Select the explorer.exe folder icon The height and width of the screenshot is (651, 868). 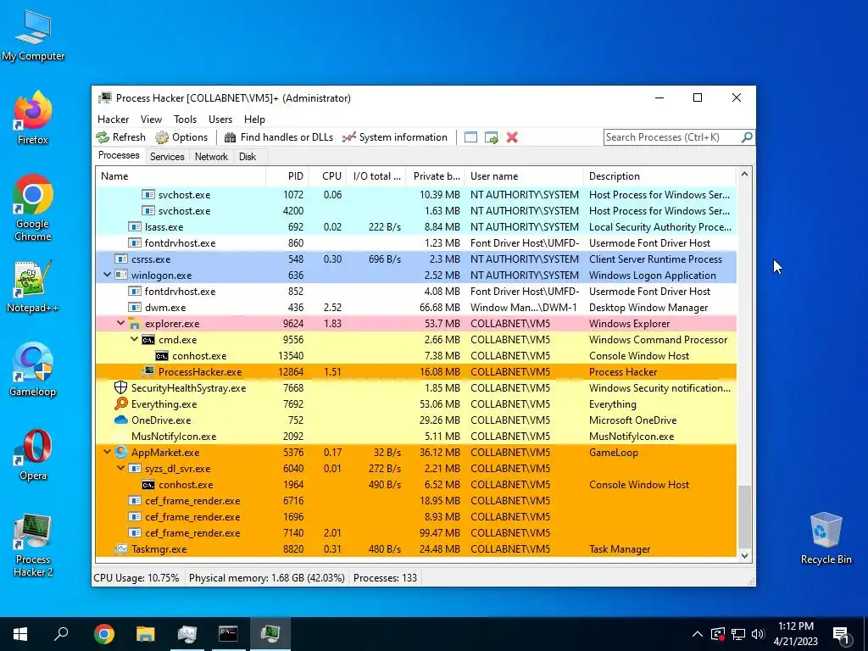[x=134, y=324]
